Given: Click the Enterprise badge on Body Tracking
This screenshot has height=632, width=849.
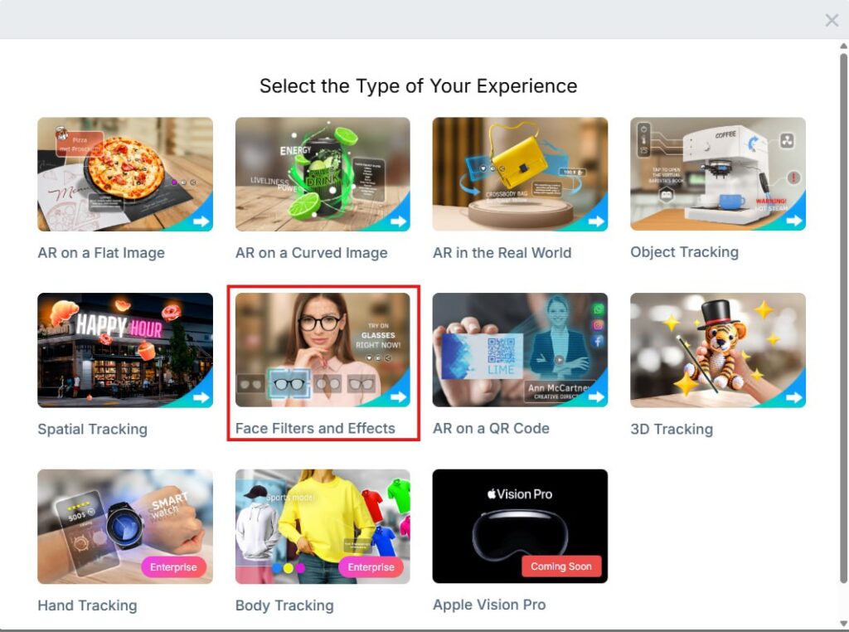Looking at the screenshot, I should (x=371, y=567).
